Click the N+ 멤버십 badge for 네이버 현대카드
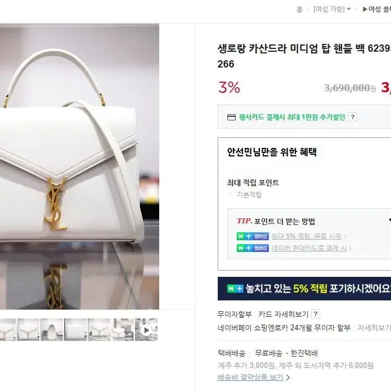Viewport: 391px width, 391px height. point(253,248)
